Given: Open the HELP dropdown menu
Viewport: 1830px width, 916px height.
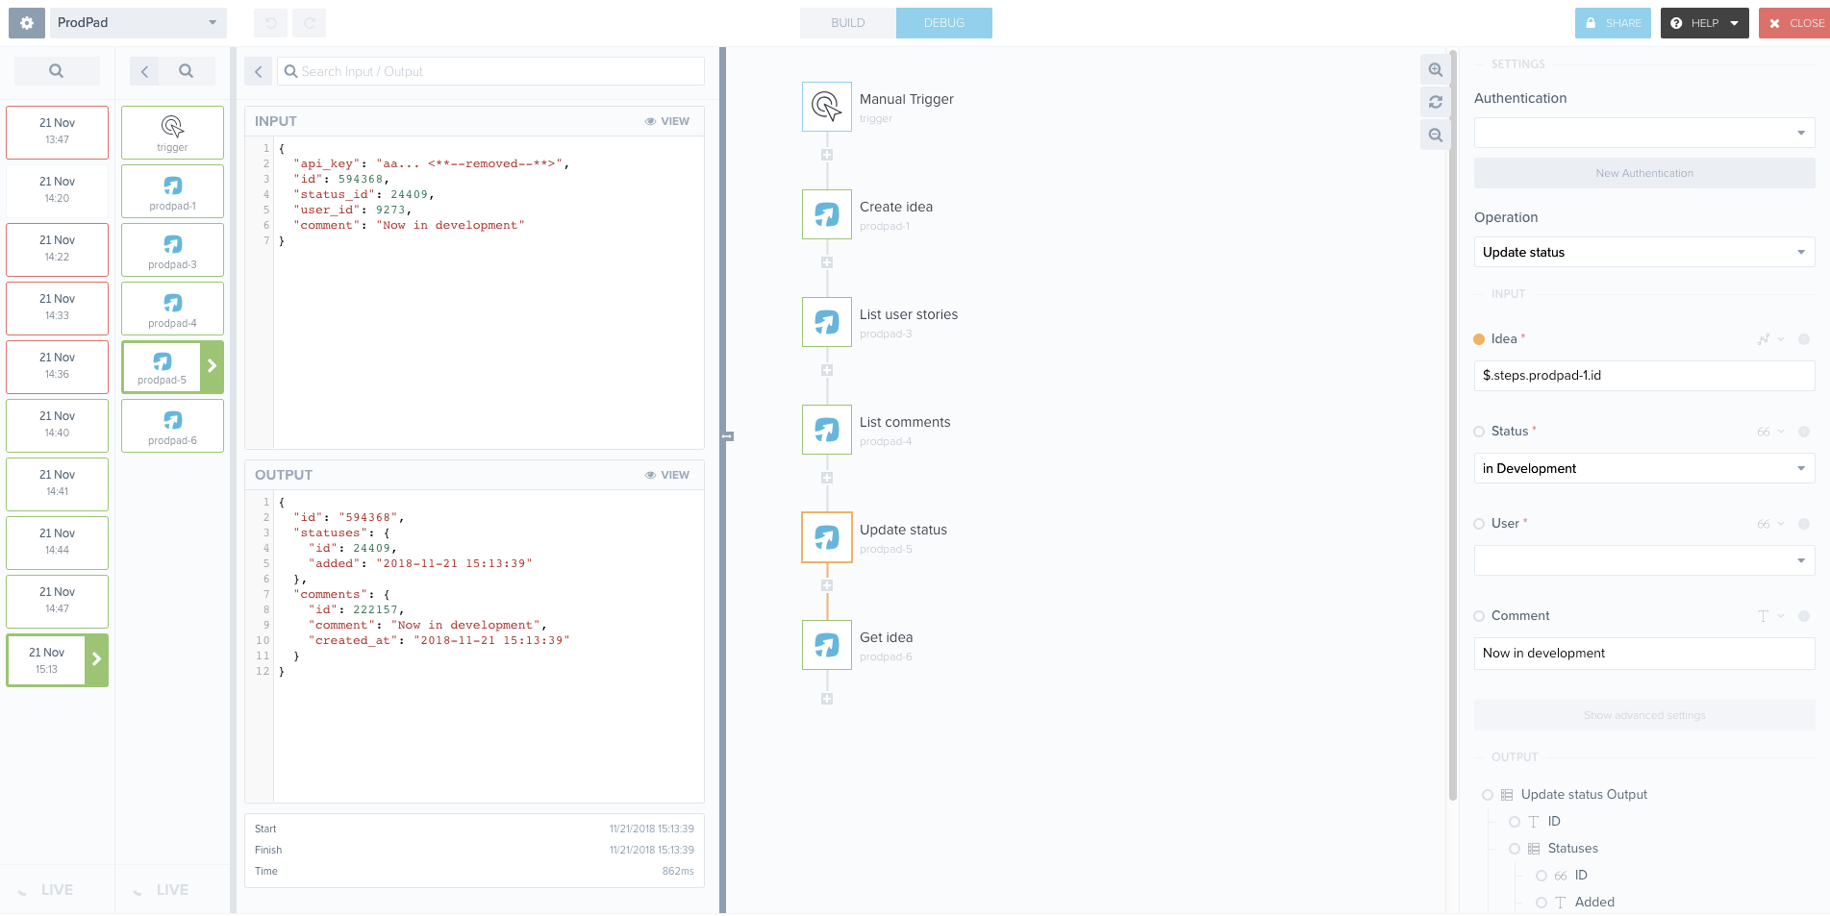Looking at the screenshot, I should click(1704, 22).
